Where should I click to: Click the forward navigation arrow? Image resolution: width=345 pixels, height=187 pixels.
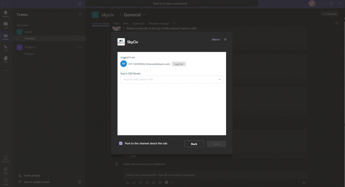tap(8, 3)
